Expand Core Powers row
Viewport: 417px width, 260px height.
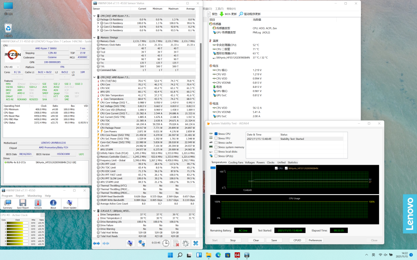[x=98, y=131]
